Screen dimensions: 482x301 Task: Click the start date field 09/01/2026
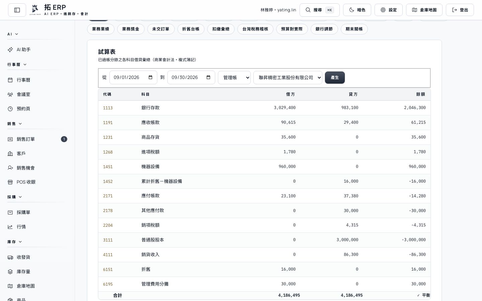click(x=133, y=78)
